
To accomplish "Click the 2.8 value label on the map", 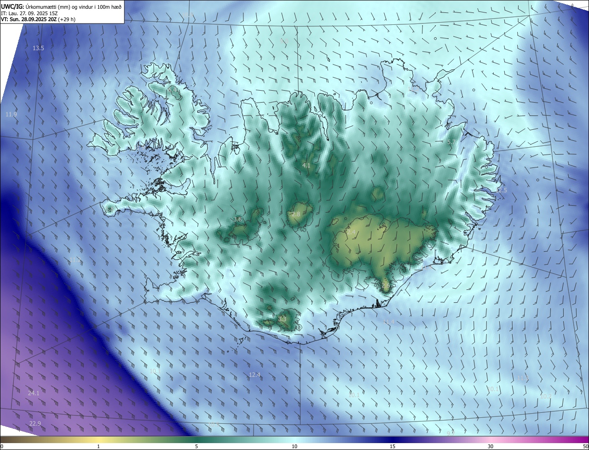I will [296, 214].
